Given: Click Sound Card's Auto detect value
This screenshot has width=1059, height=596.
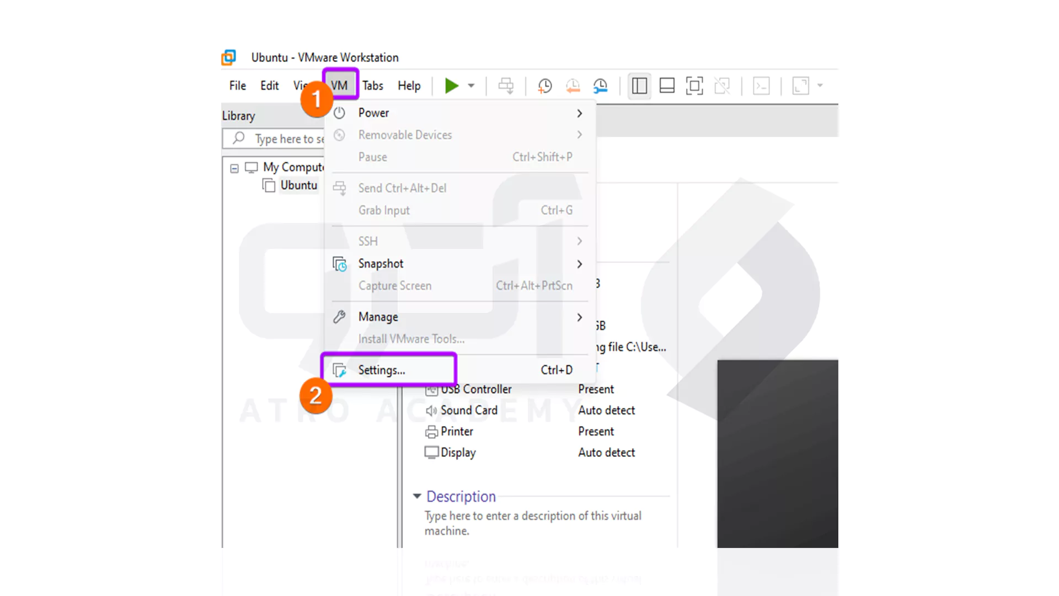Looking at the screenshot, I should tap(607, 411).
